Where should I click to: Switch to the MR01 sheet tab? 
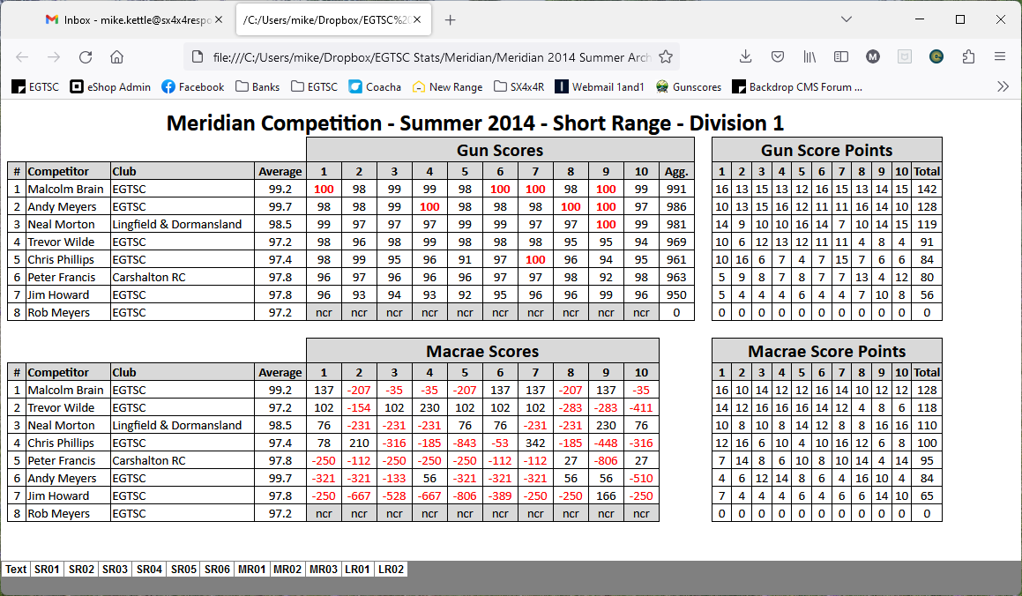tap(251, 570)
